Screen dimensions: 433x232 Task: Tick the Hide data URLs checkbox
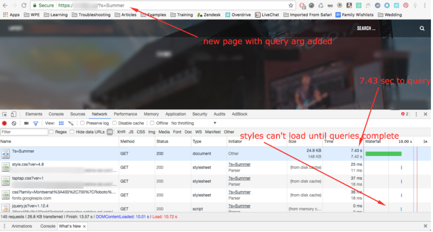click(x=73, y=132)
